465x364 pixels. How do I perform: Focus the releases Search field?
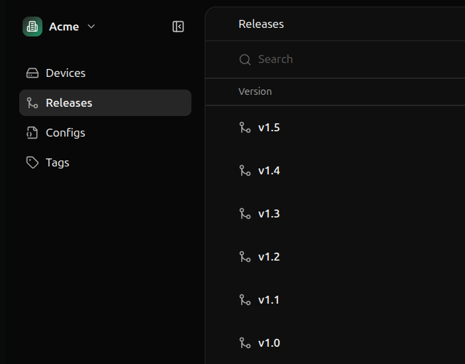point(331,59)
